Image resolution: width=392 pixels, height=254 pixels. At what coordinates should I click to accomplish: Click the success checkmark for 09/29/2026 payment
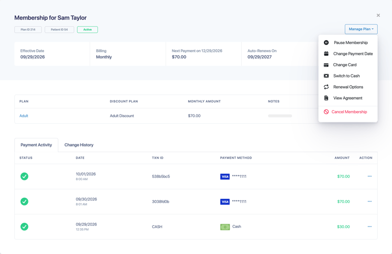coord(24,227)
